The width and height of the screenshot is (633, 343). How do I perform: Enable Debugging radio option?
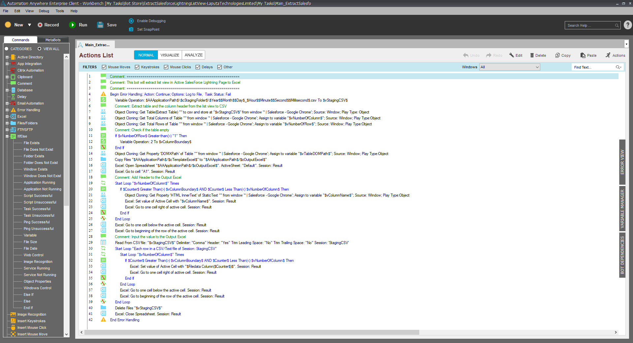[x=131, y=21]
